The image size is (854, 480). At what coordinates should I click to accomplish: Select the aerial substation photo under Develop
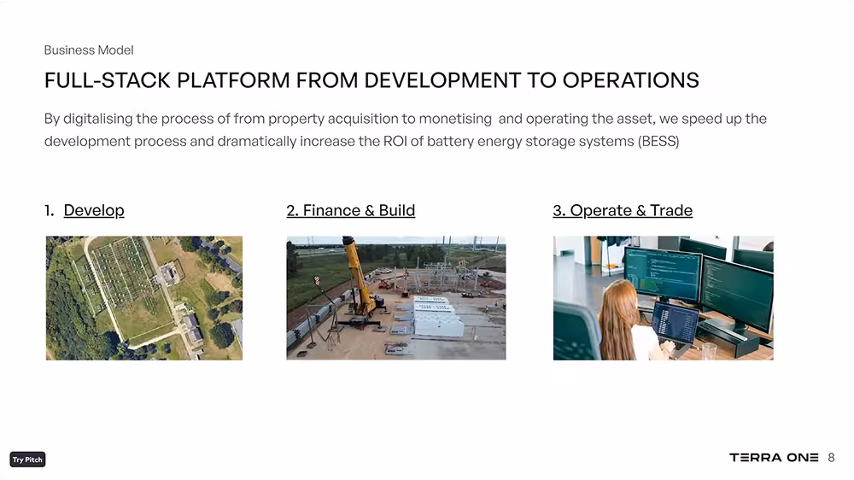144,298
